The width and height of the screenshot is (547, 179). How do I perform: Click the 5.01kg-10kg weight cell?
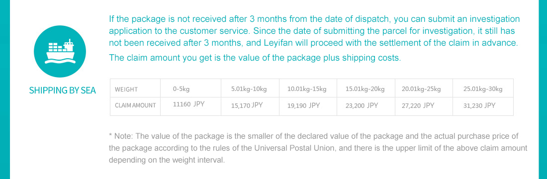point(250,89)
